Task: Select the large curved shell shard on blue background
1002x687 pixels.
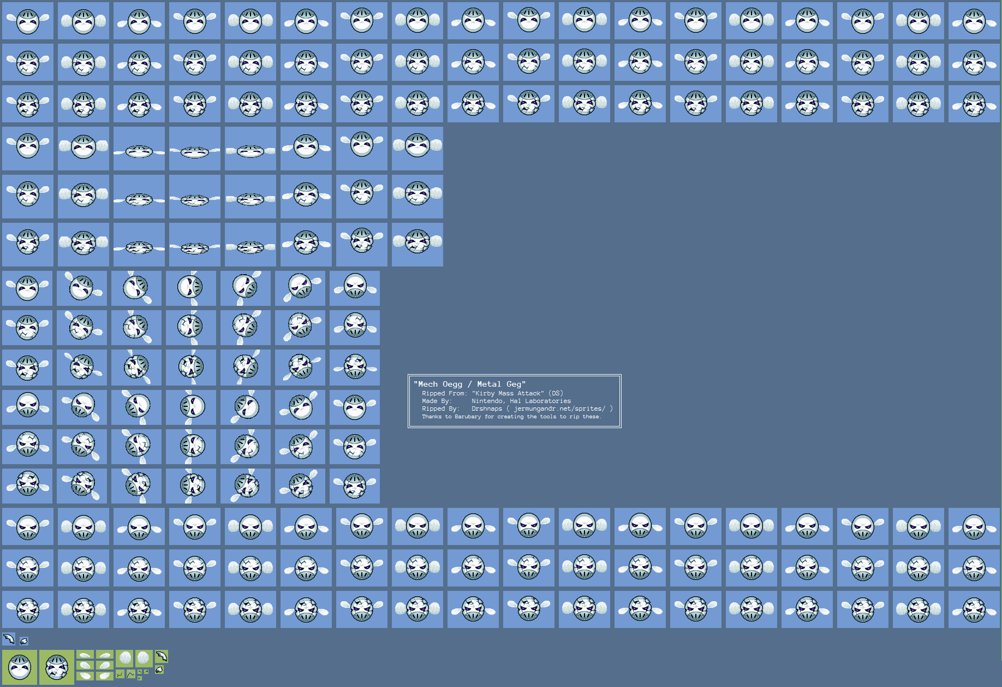Action: pos(9,639)
